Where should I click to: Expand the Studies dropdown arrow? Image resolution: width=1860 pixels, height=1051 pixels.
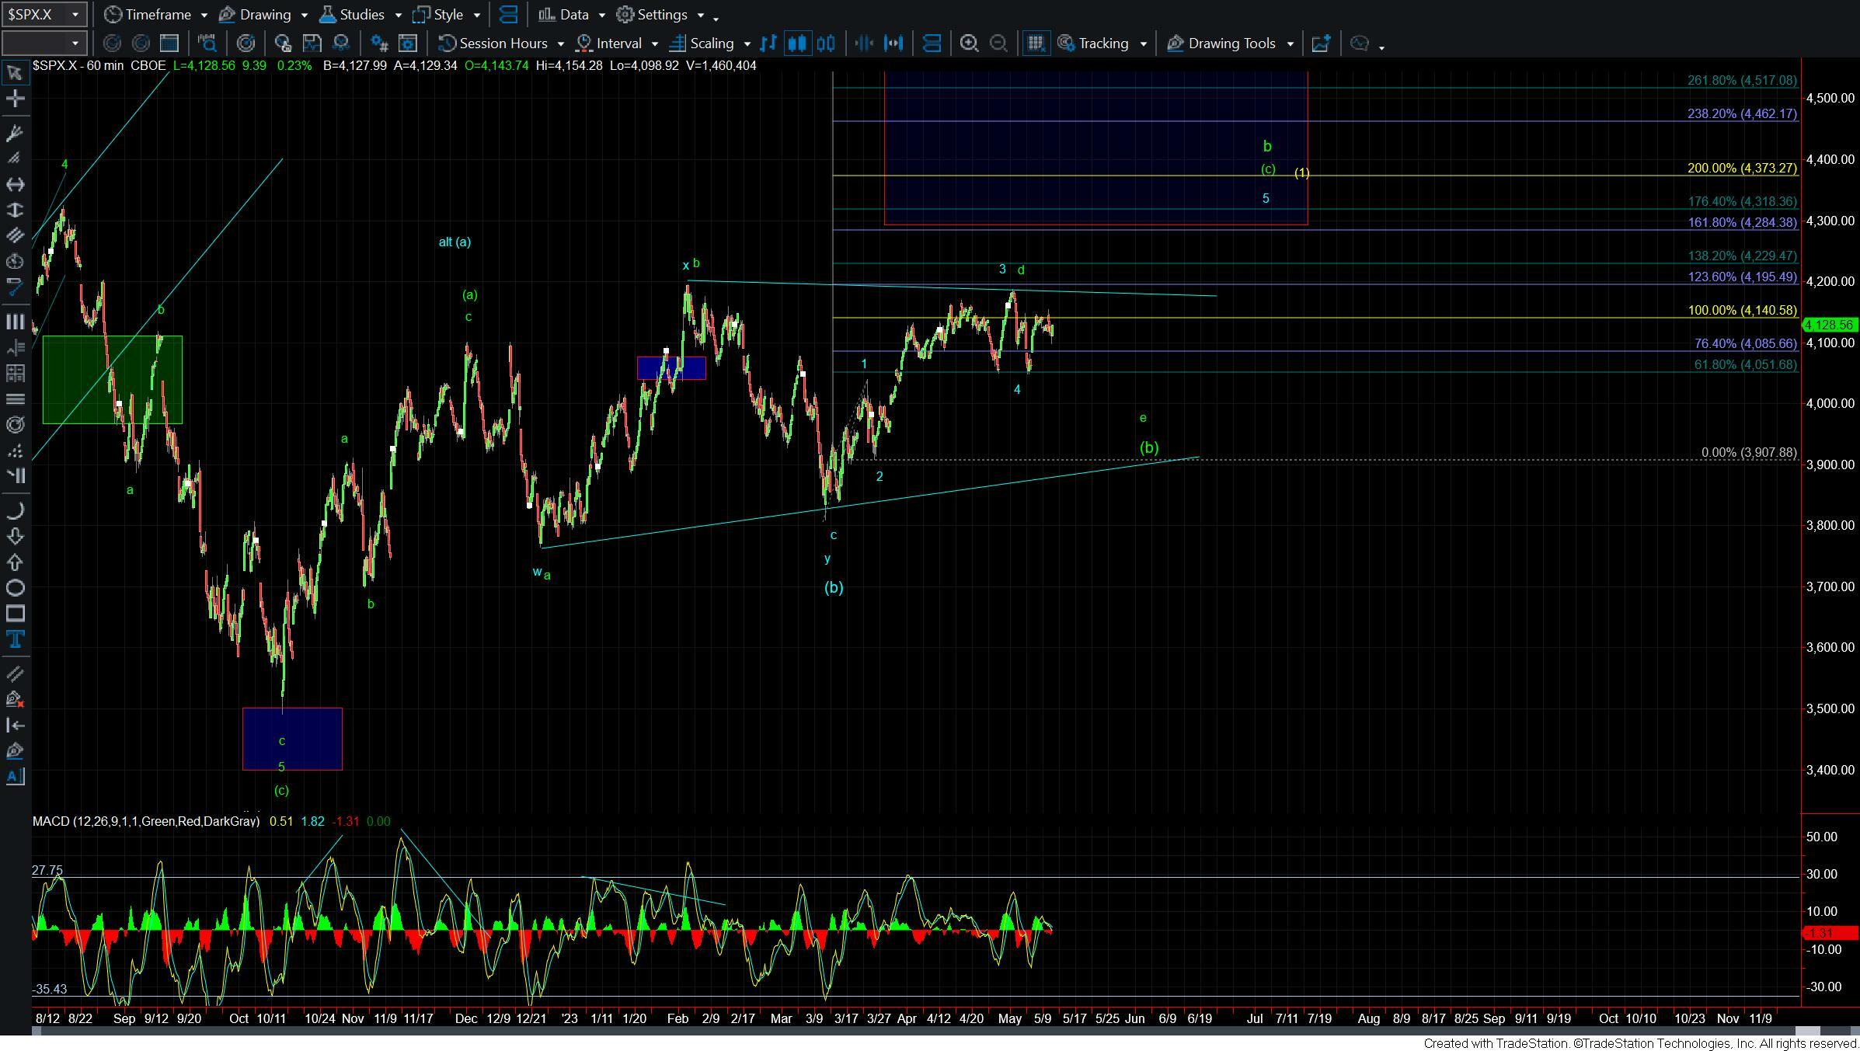398,15
